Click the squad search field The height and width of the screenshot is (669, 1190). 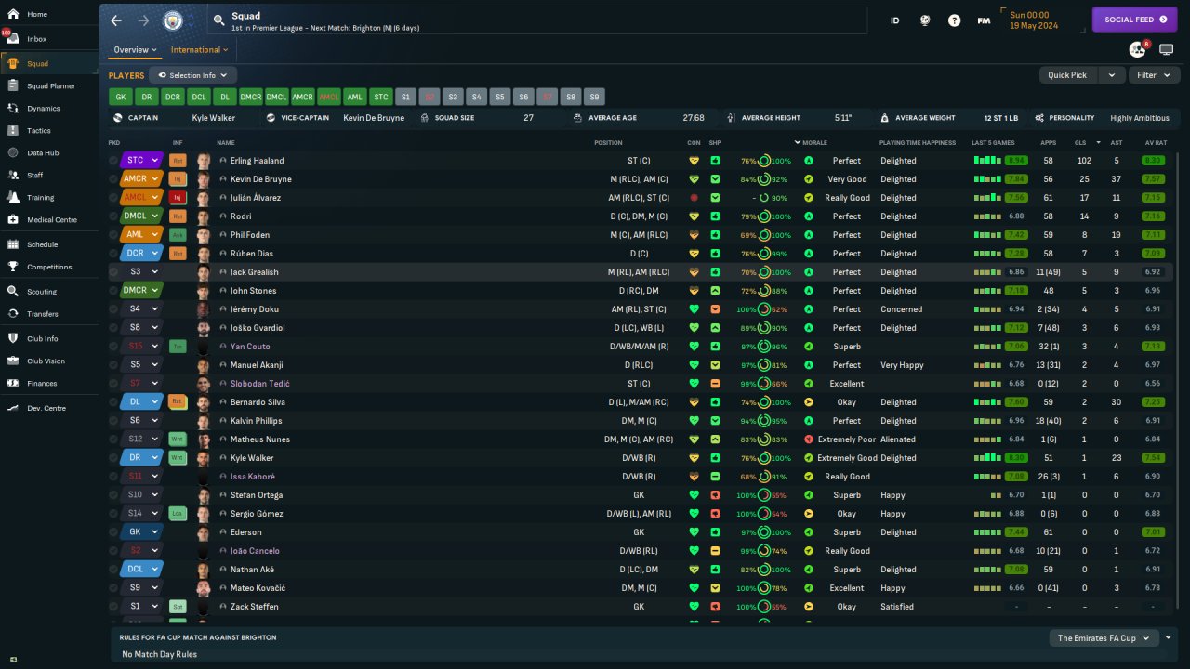click(x=539, y=20)
